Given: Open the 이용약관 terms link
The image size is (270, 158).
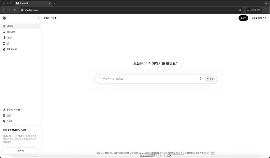Looking at the screenshot, I should pos(153,153).
